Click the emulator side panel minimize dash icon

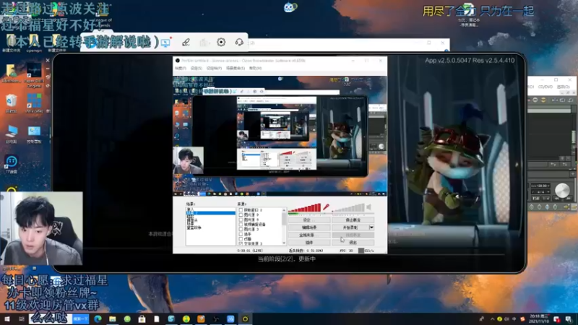pyautogui.click(x=48, y=69)
